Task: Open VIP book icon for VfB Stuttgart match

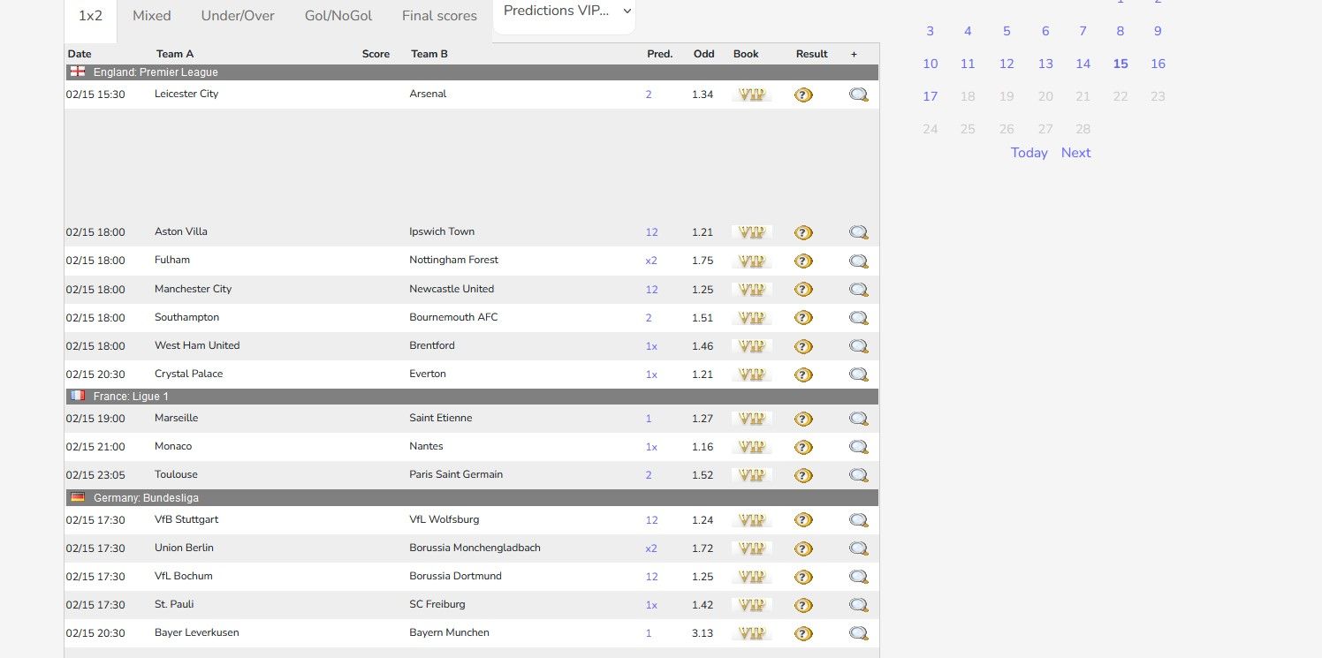Action: [x=751, y=520]
